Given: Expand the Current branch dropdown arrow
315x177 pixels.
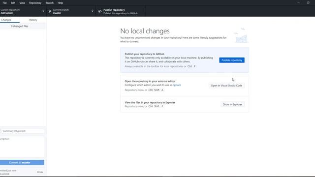Looking at the screenshot, I should click(x=93, y=11).
